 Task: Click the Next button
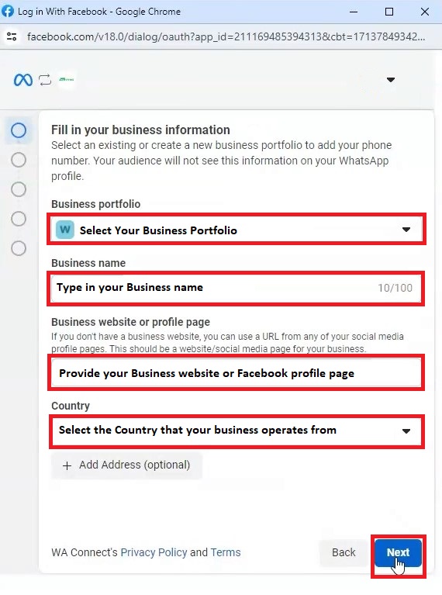click(x=398, y=553)
